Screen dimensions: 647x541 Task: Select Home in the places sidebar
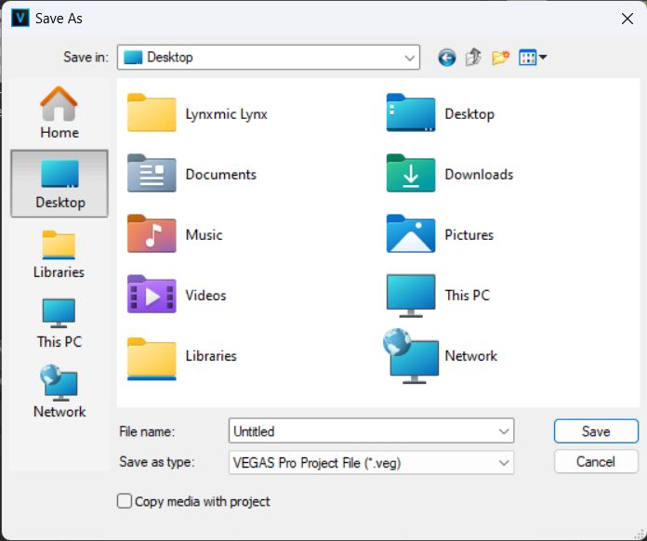[59, 113]
